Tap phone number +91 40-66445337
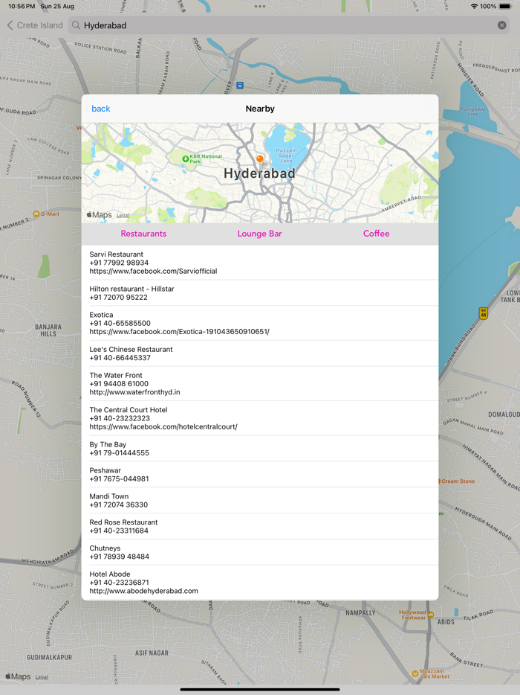The image size is (520, 695). [120, 358]
